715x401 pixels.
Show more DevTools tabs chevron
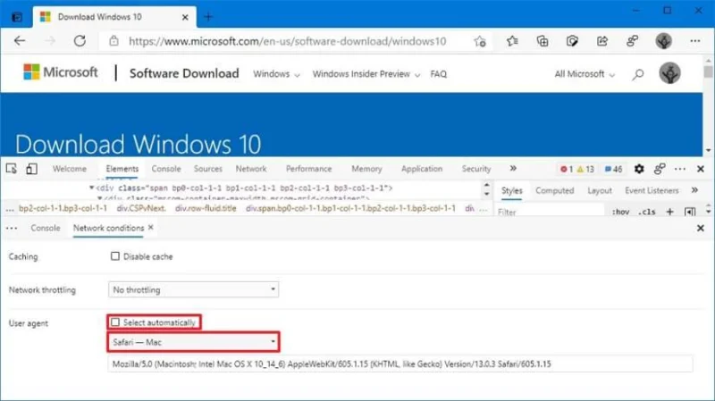coord(513,169)
